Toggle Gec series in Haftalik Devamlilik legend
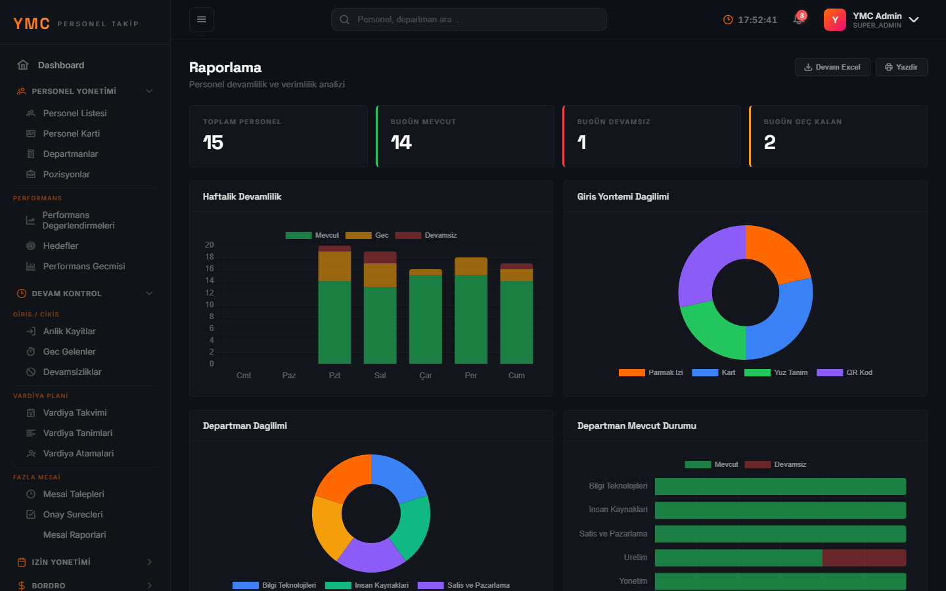The height and width of the screenshot is (591, 946). pos(367,235)
